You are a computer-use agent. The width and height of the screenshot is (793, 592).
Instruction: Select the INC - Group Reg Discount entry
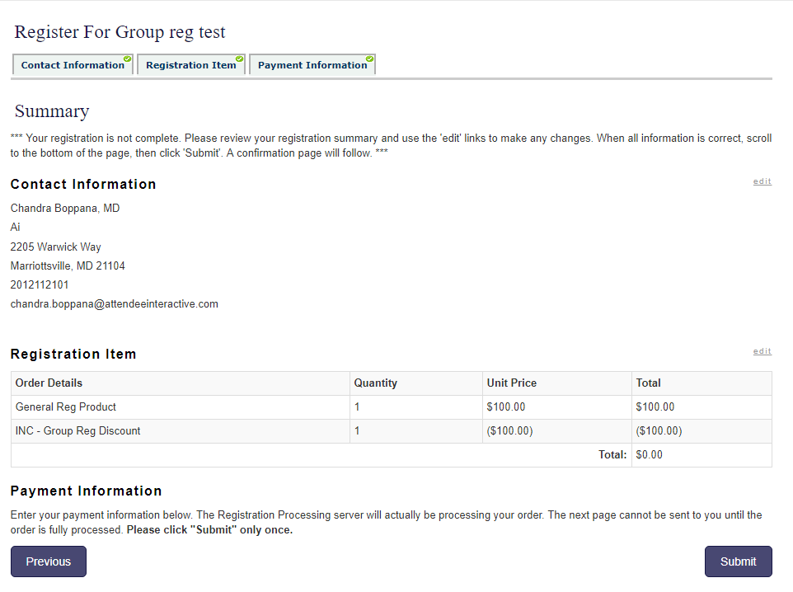pyautogui.click(x=78, y=431)
